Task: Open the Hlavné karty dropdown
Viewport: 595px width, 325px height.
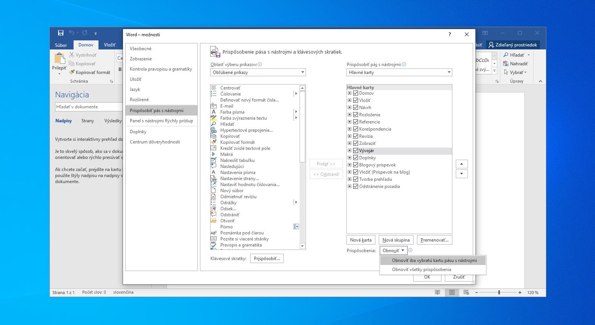Action: (399, 72)
